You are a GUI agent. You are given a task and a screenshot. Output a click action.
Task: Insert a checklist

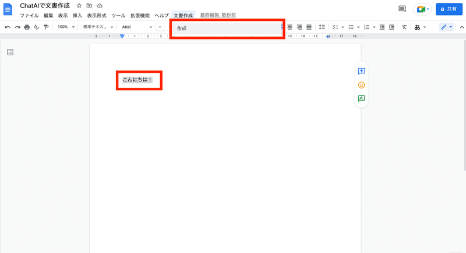(336, 27)
